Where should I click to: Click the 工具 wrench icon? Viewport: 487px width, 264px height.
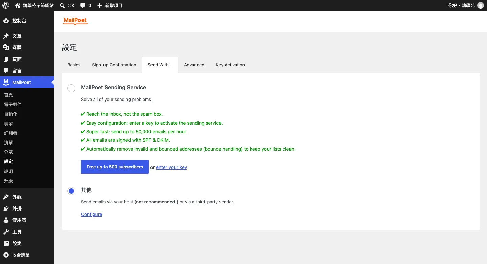6,232
